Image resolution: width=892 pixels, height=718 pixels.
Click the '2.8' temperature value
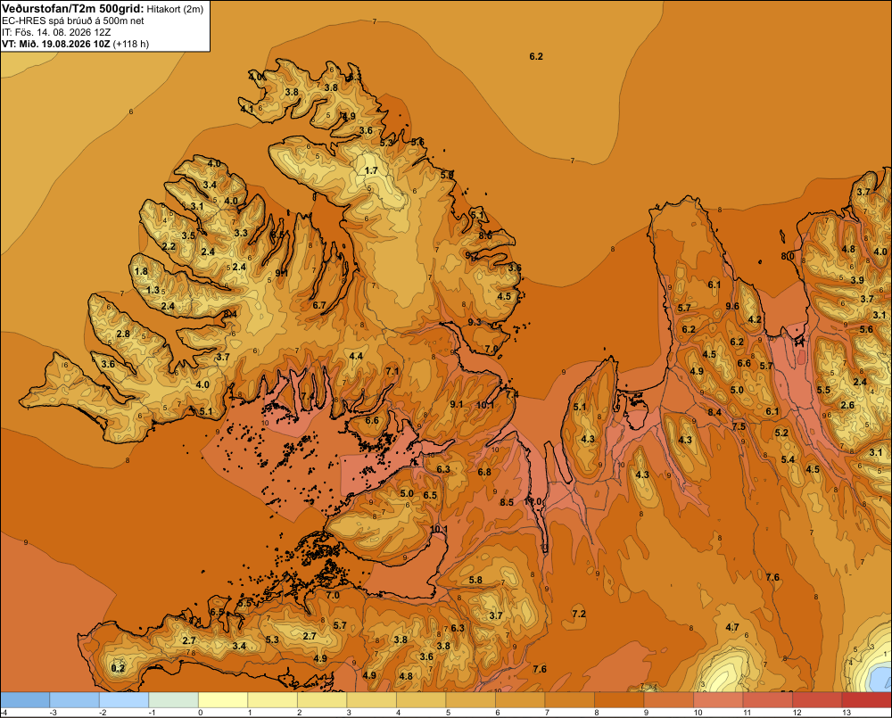123,334
